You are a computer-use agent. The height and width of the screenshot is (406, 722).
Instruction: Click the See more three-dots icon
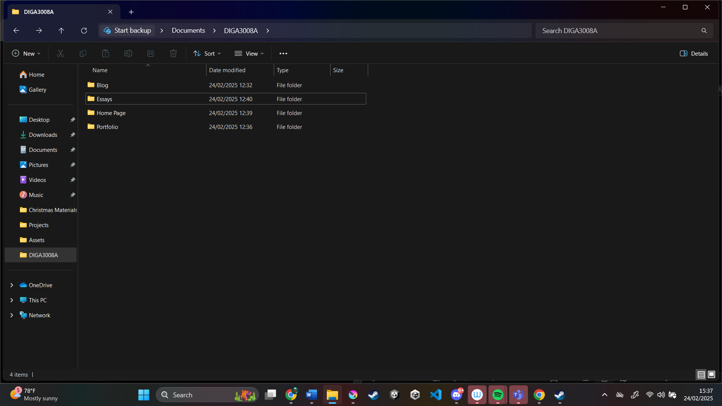pyautogui.click(x=283, y=53)
